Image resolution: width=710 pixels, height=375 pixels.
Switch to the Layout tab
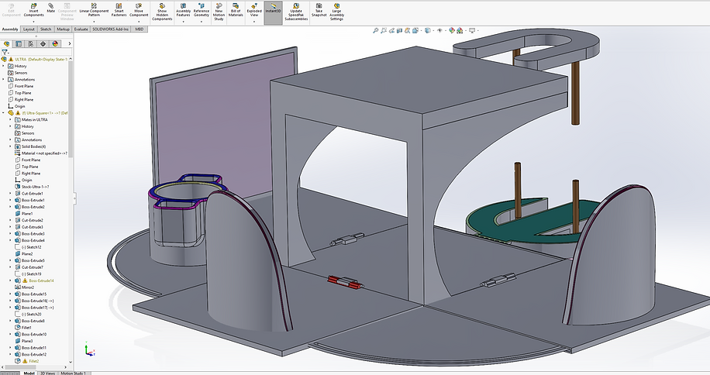pos(29,29)
